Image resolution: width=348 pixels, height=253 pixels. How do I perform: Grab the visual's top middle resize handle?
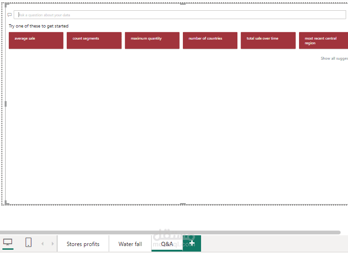tap(183, 4)
